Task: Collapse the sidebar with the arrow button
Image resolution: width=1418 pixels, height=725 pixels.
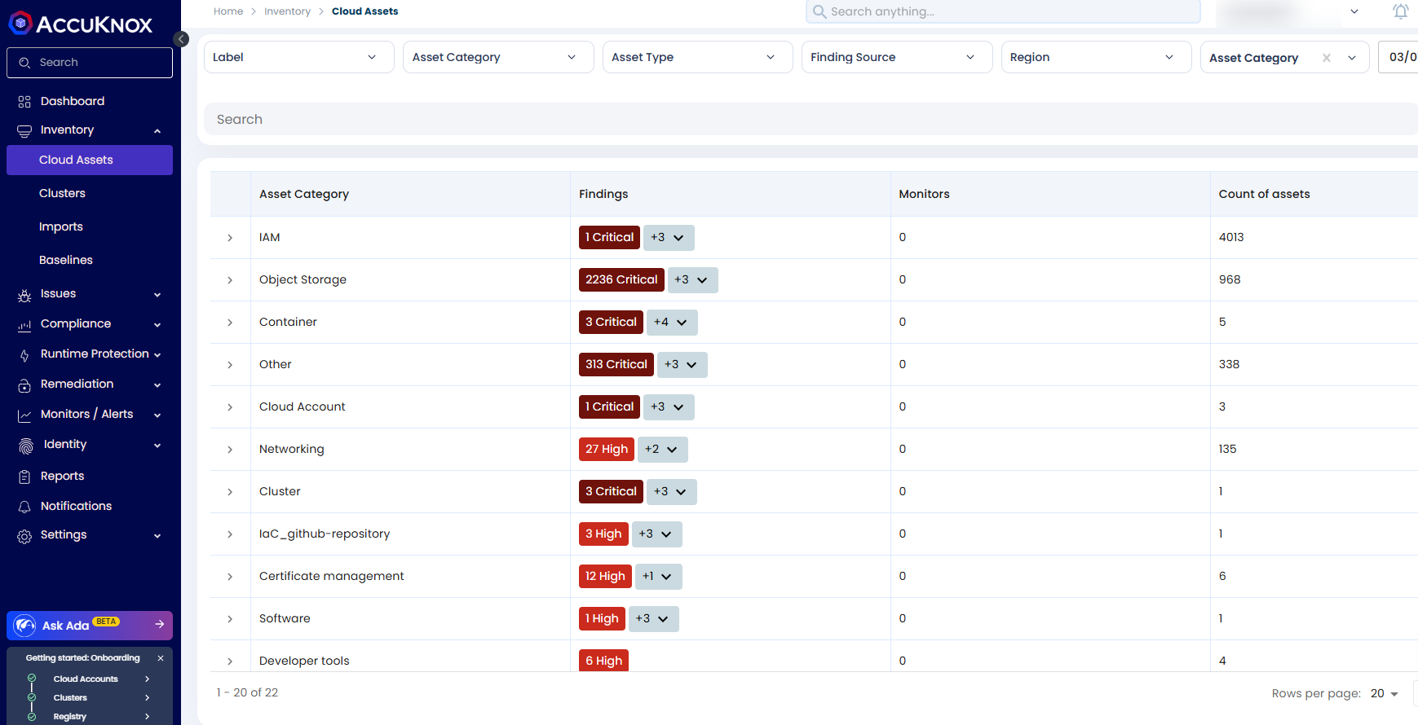Action: 182,39
